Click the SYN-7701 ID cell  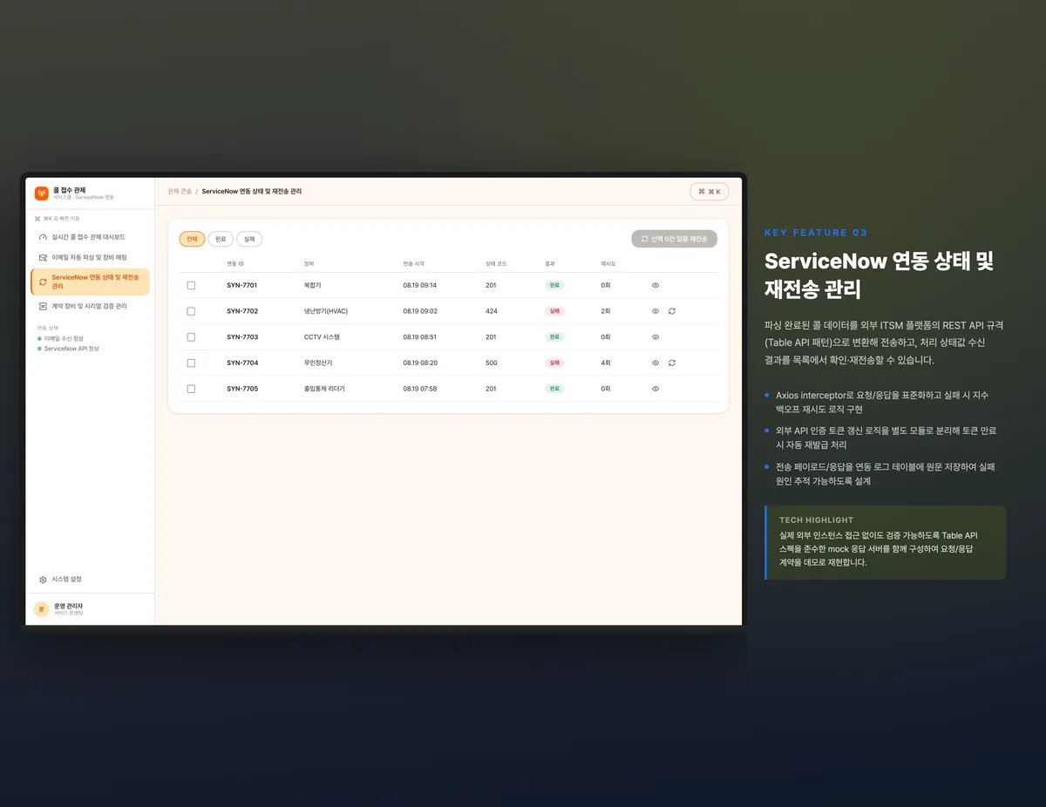[242, 285]
